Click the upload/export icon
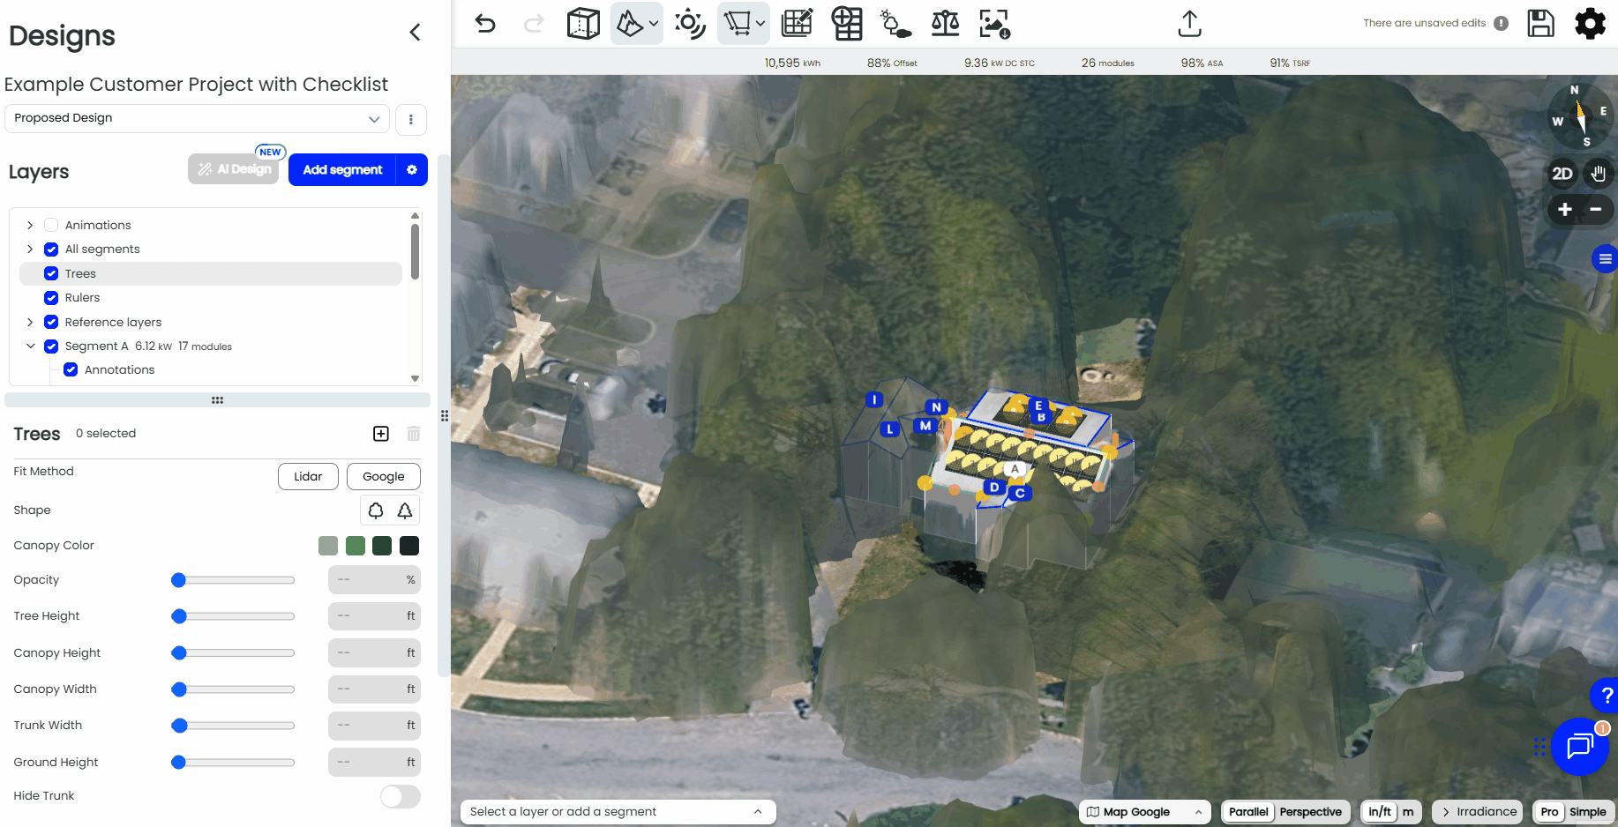This screenshot has width=1618, height=827. point(1189,24)
